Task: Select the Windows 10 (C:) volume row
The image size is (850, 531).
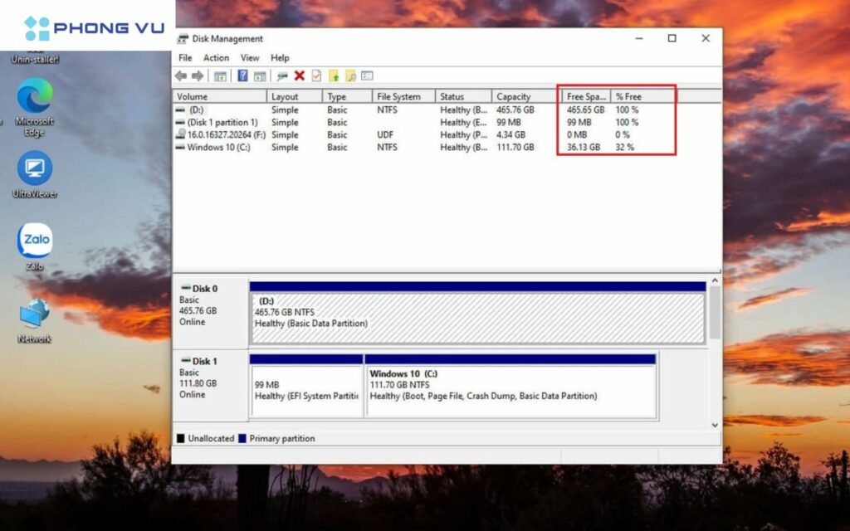Action: click(x=217, y=148)
